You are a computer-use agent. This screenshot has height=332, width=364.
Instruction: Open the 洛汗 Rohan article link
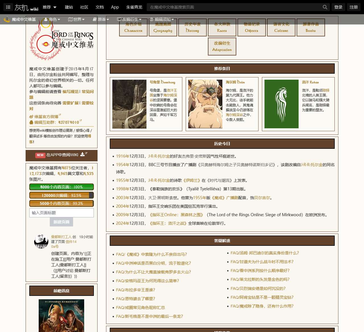tap(310, 82)
